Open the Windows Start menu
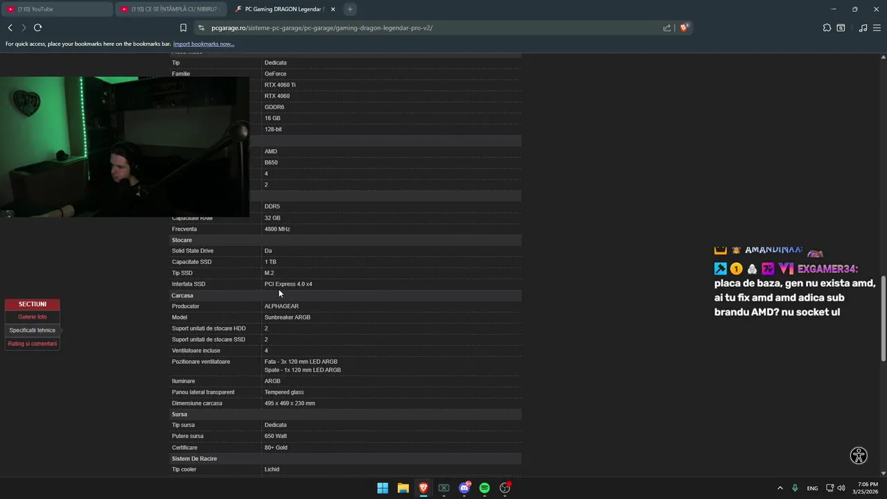Viewport: 887px width, 499px height. (x=383, y=488)
